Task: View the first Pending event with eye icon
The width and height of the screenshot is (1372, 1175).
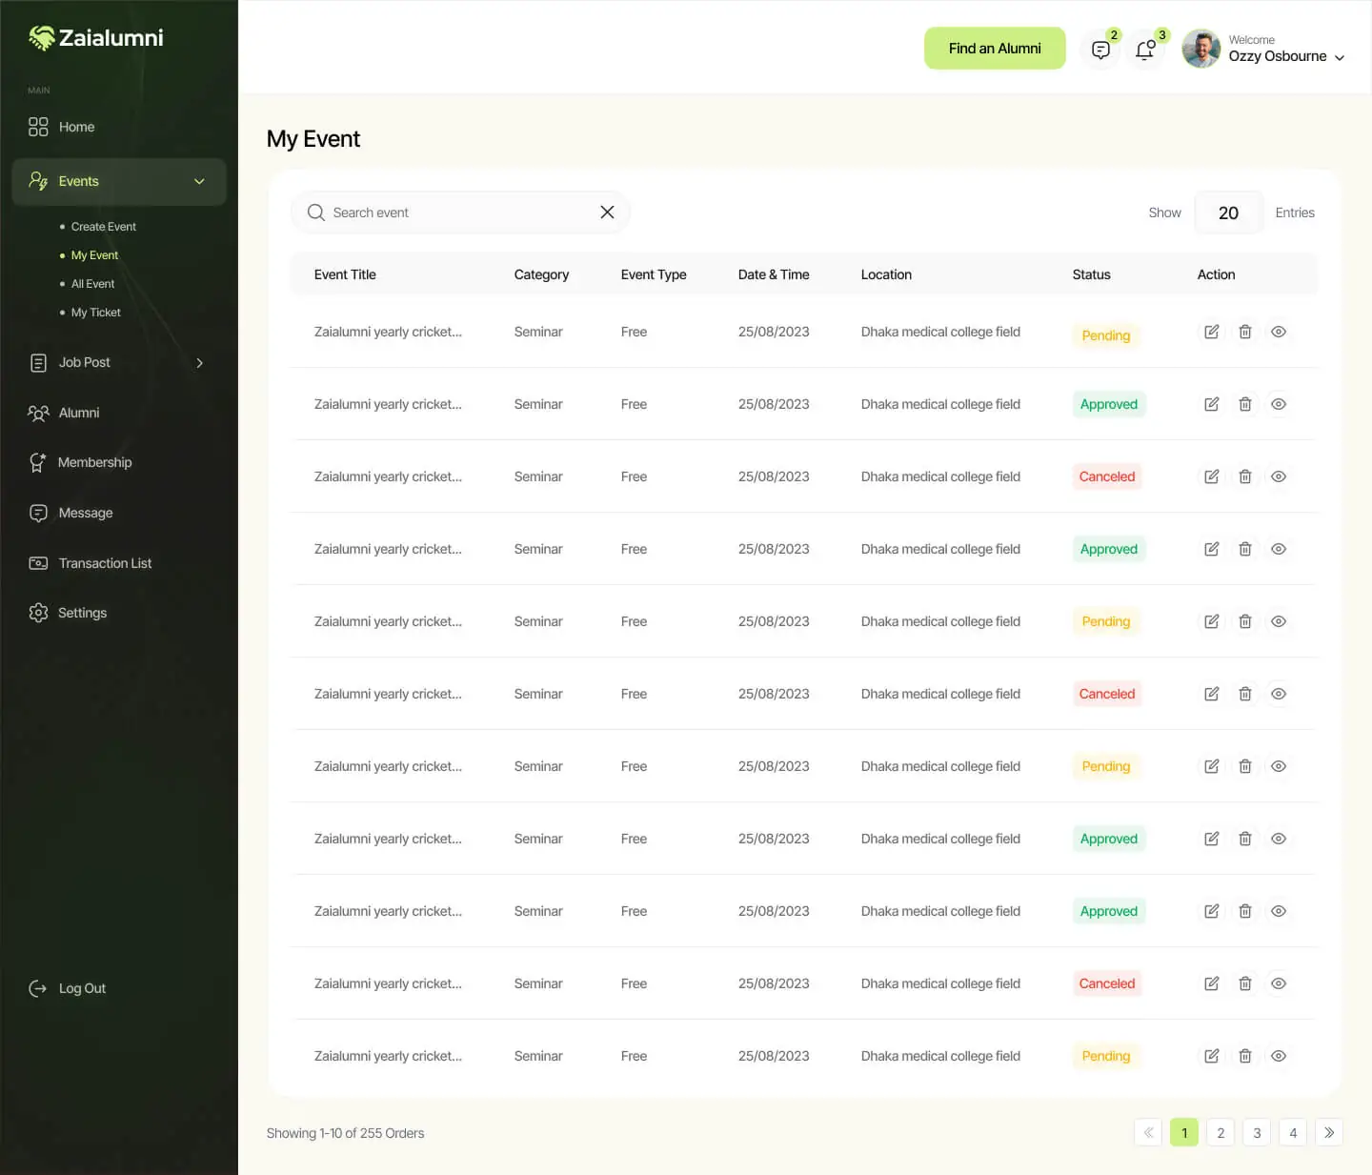Action: 1279,332
